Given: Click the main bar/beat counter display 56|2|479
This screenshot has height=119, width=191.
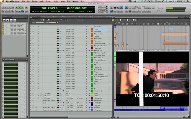Looking at the screenshot, I should pyautogui.click(x=50, y=8).
